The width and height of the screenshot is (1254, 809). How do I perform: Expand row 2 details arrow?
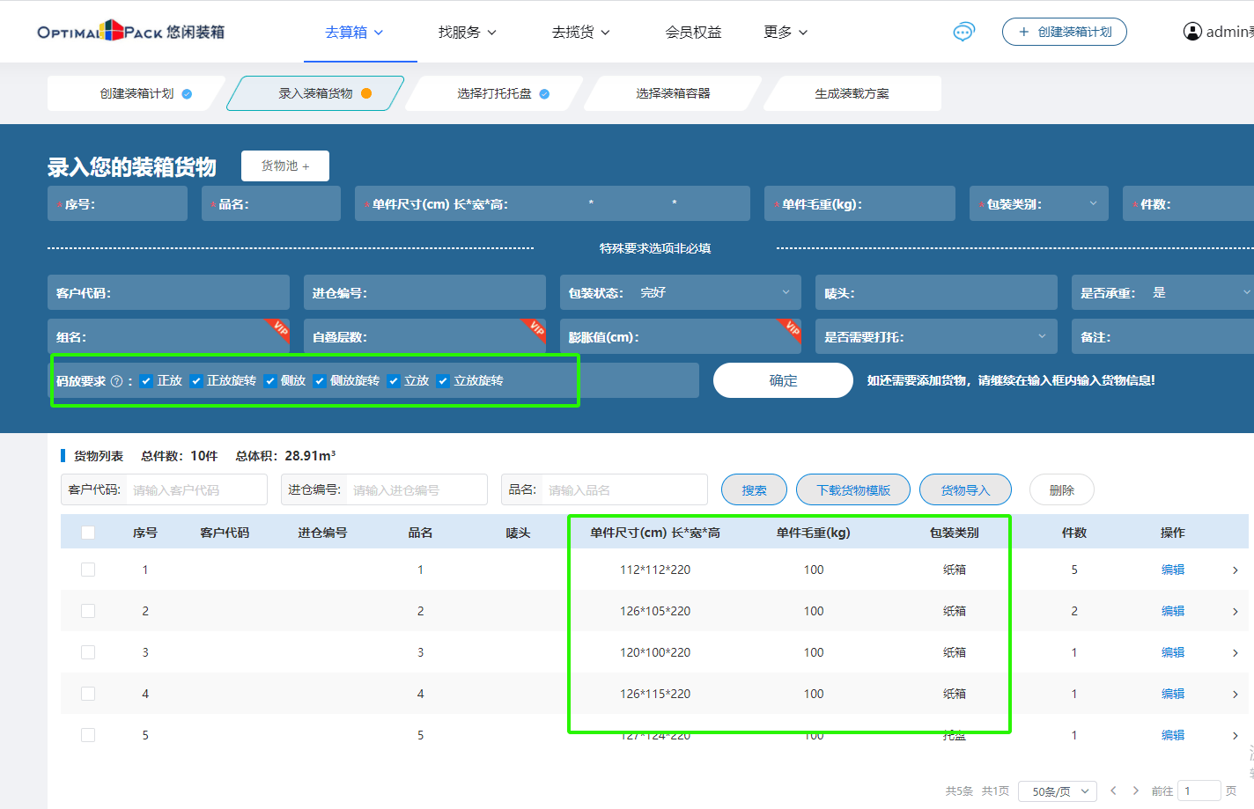pos(1236,612)
